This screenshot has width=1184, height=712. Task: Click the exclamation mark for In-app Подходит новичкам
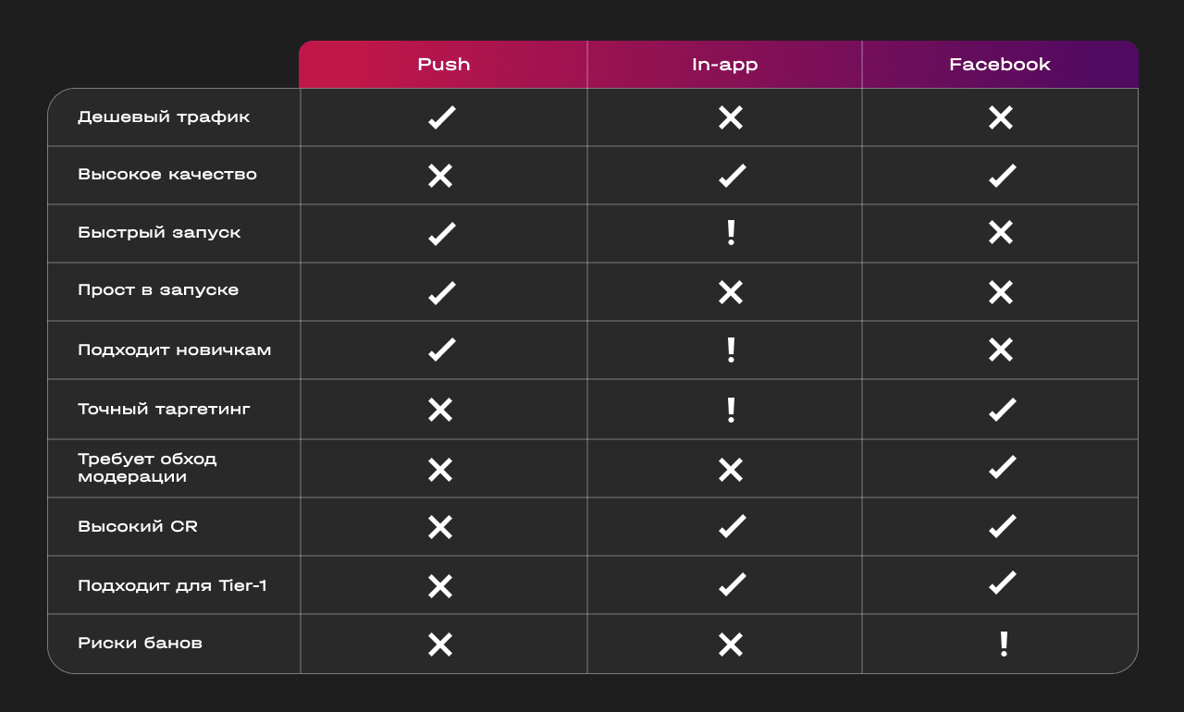pyautogui.click(x=731, y=350)
